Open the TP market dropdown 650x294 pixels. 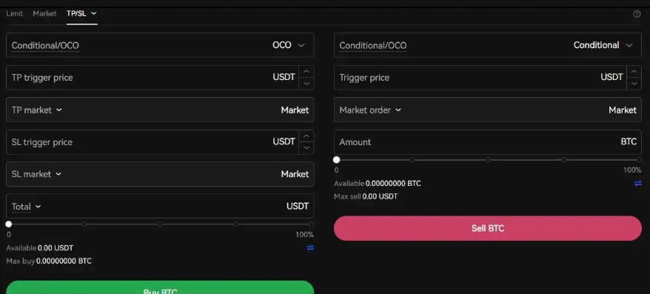coord(36,110)
